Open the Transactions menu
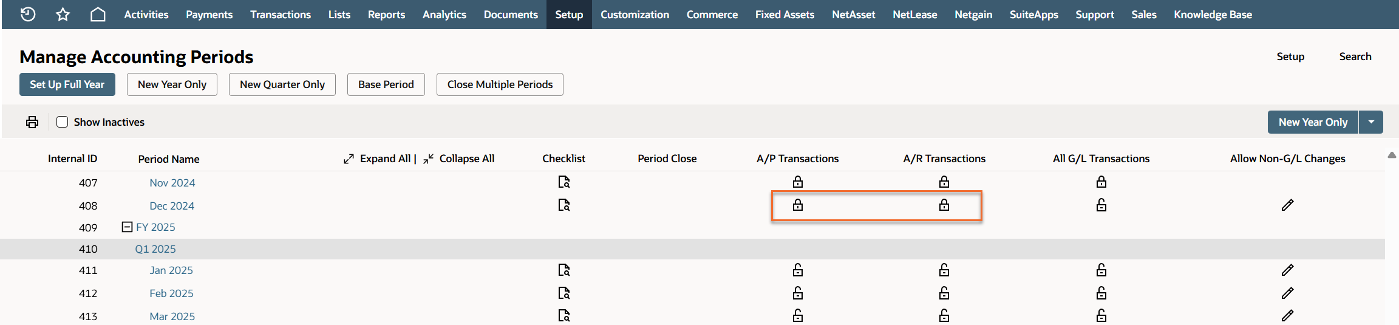 click(x=280, y=15)
